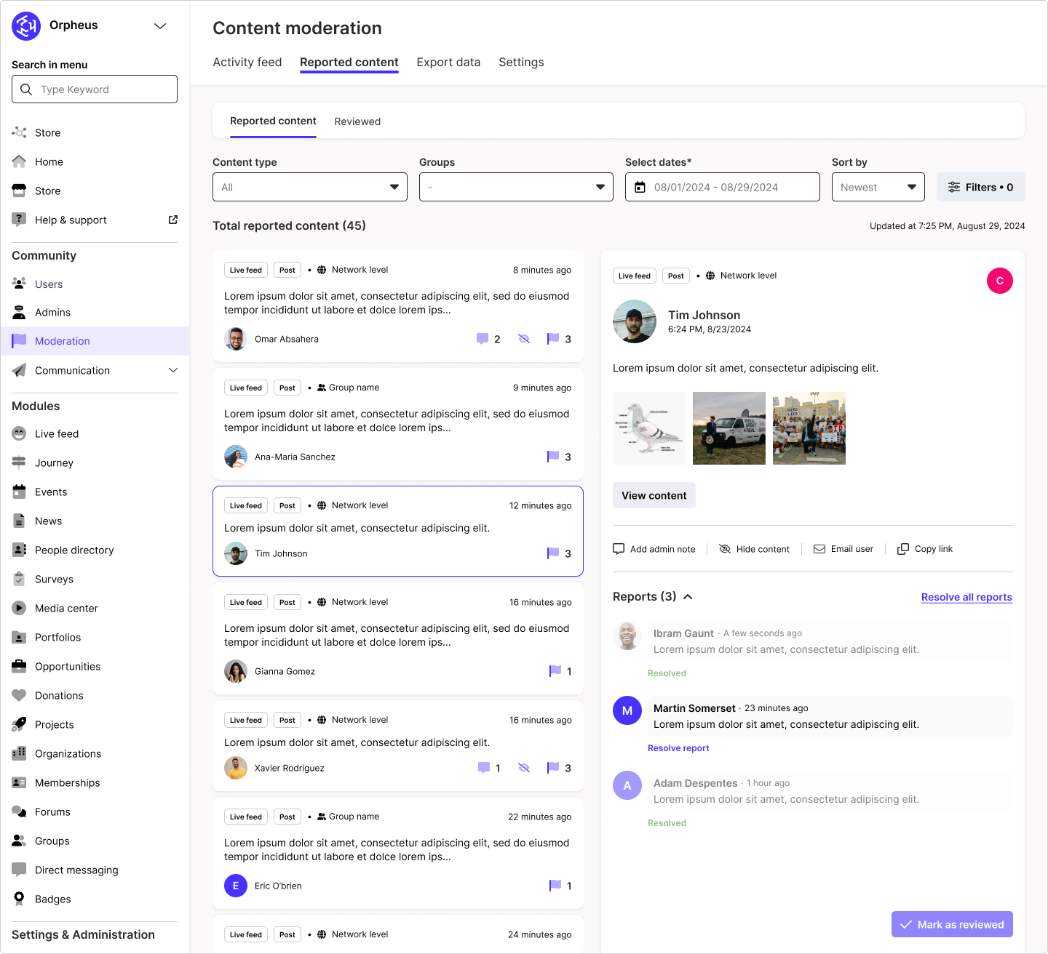Click comments icon on Xavier Rodriguez post
The height and width of the screenshot is (954, 1048).
pos(484,768)
